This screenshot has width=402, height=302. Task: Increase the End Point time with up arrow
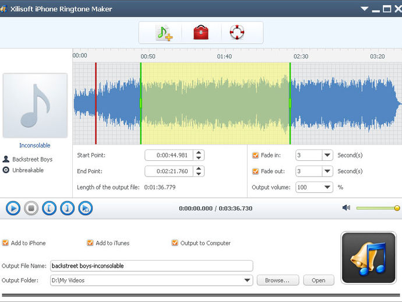[x=199, y=168]
